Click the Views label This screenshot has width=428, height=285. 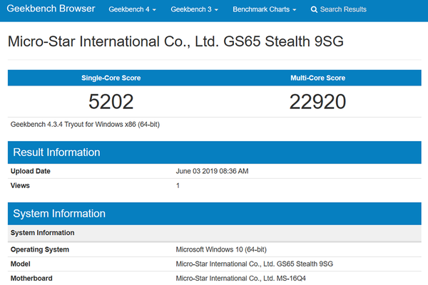point(20,186)
